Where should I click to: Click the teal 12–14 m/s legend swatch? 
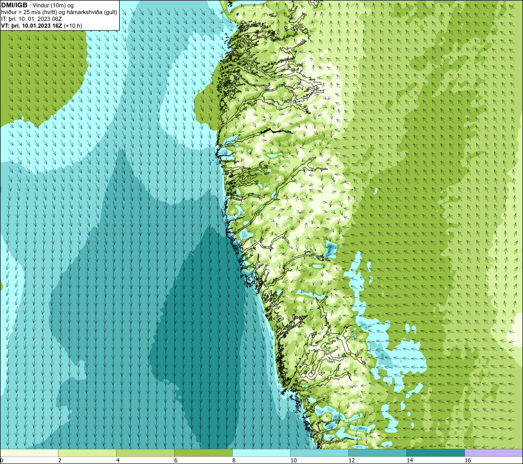click(378, 453)
